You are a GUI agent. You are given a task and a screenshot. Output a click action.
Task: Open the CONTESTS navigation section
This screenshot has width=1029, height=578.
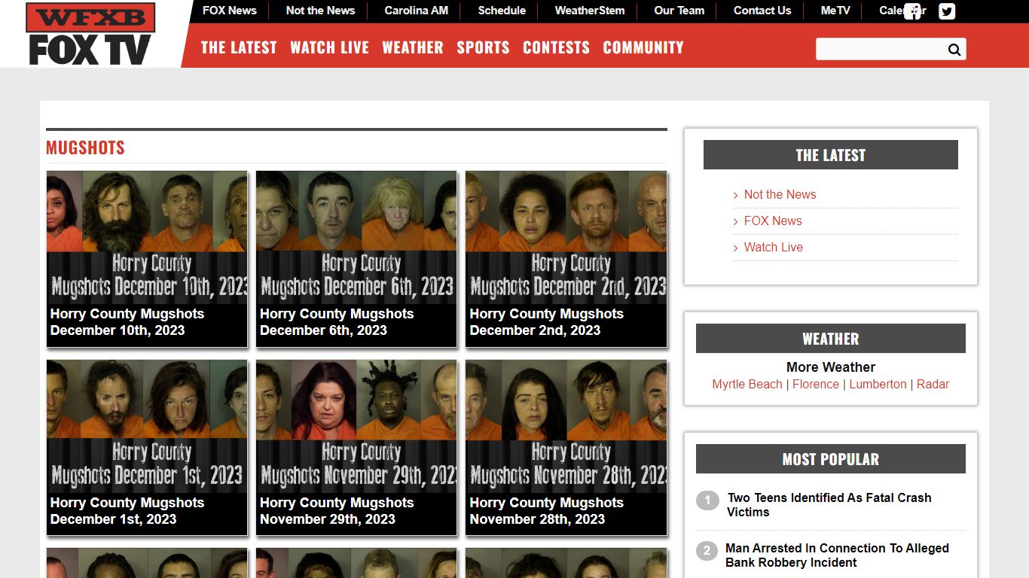556,47
